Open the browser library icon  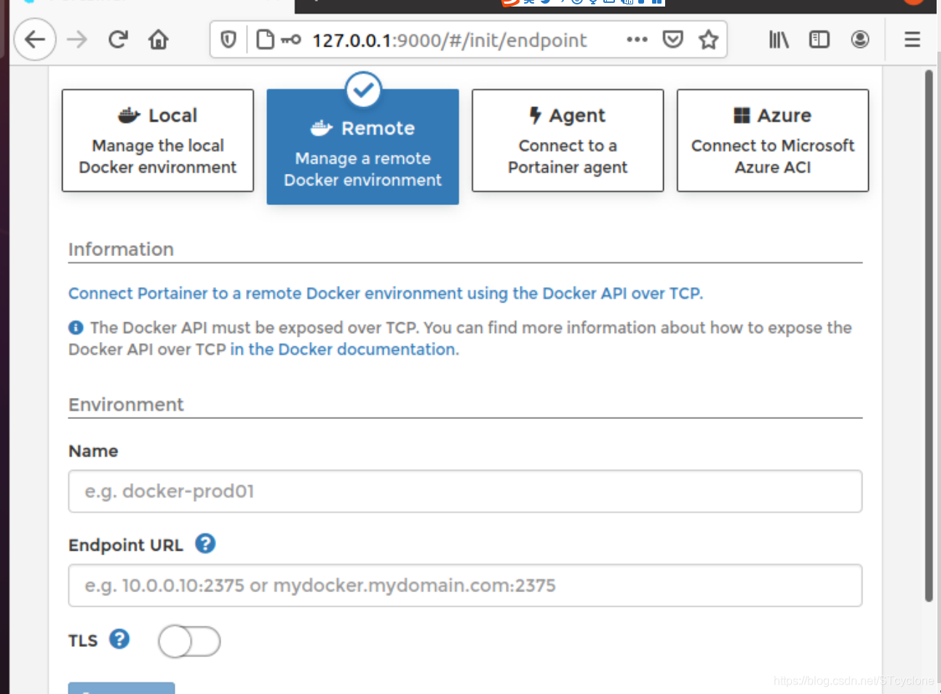(779, 39)
